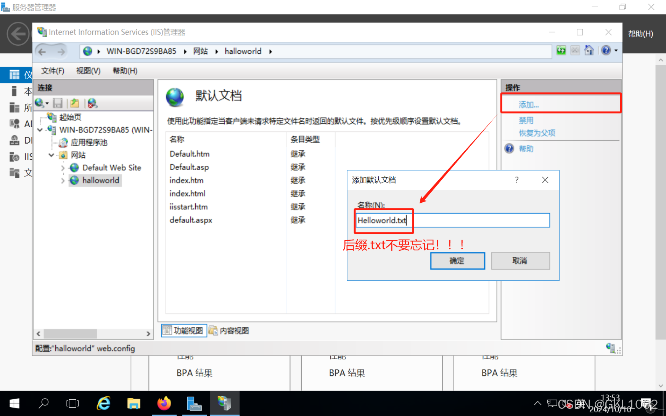Click the dialog question mark help button

pyautogui.click(x=517, y=180)
